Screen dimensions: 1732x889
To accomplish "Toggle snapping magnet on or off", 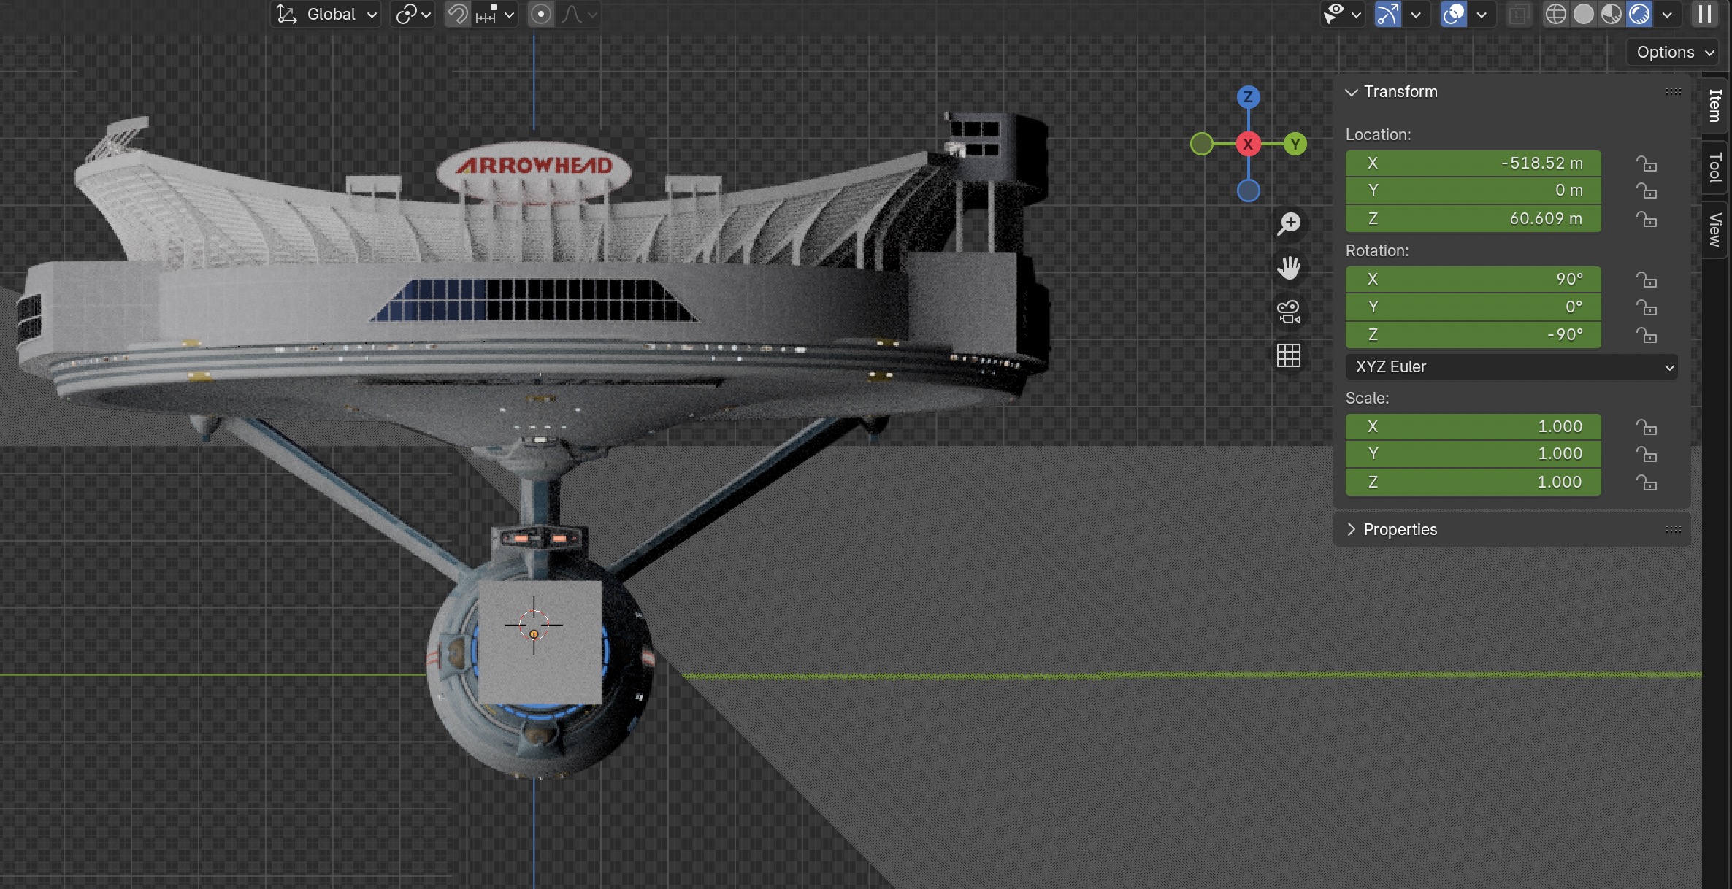I will tap(458, 14).
